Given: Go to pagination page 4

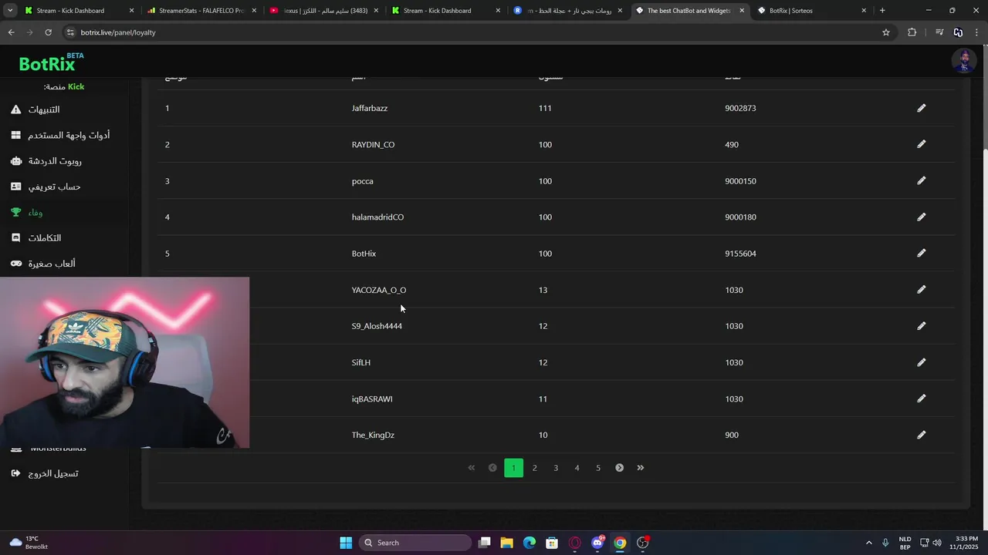Looking at the screenshot, I should point(577,468).
